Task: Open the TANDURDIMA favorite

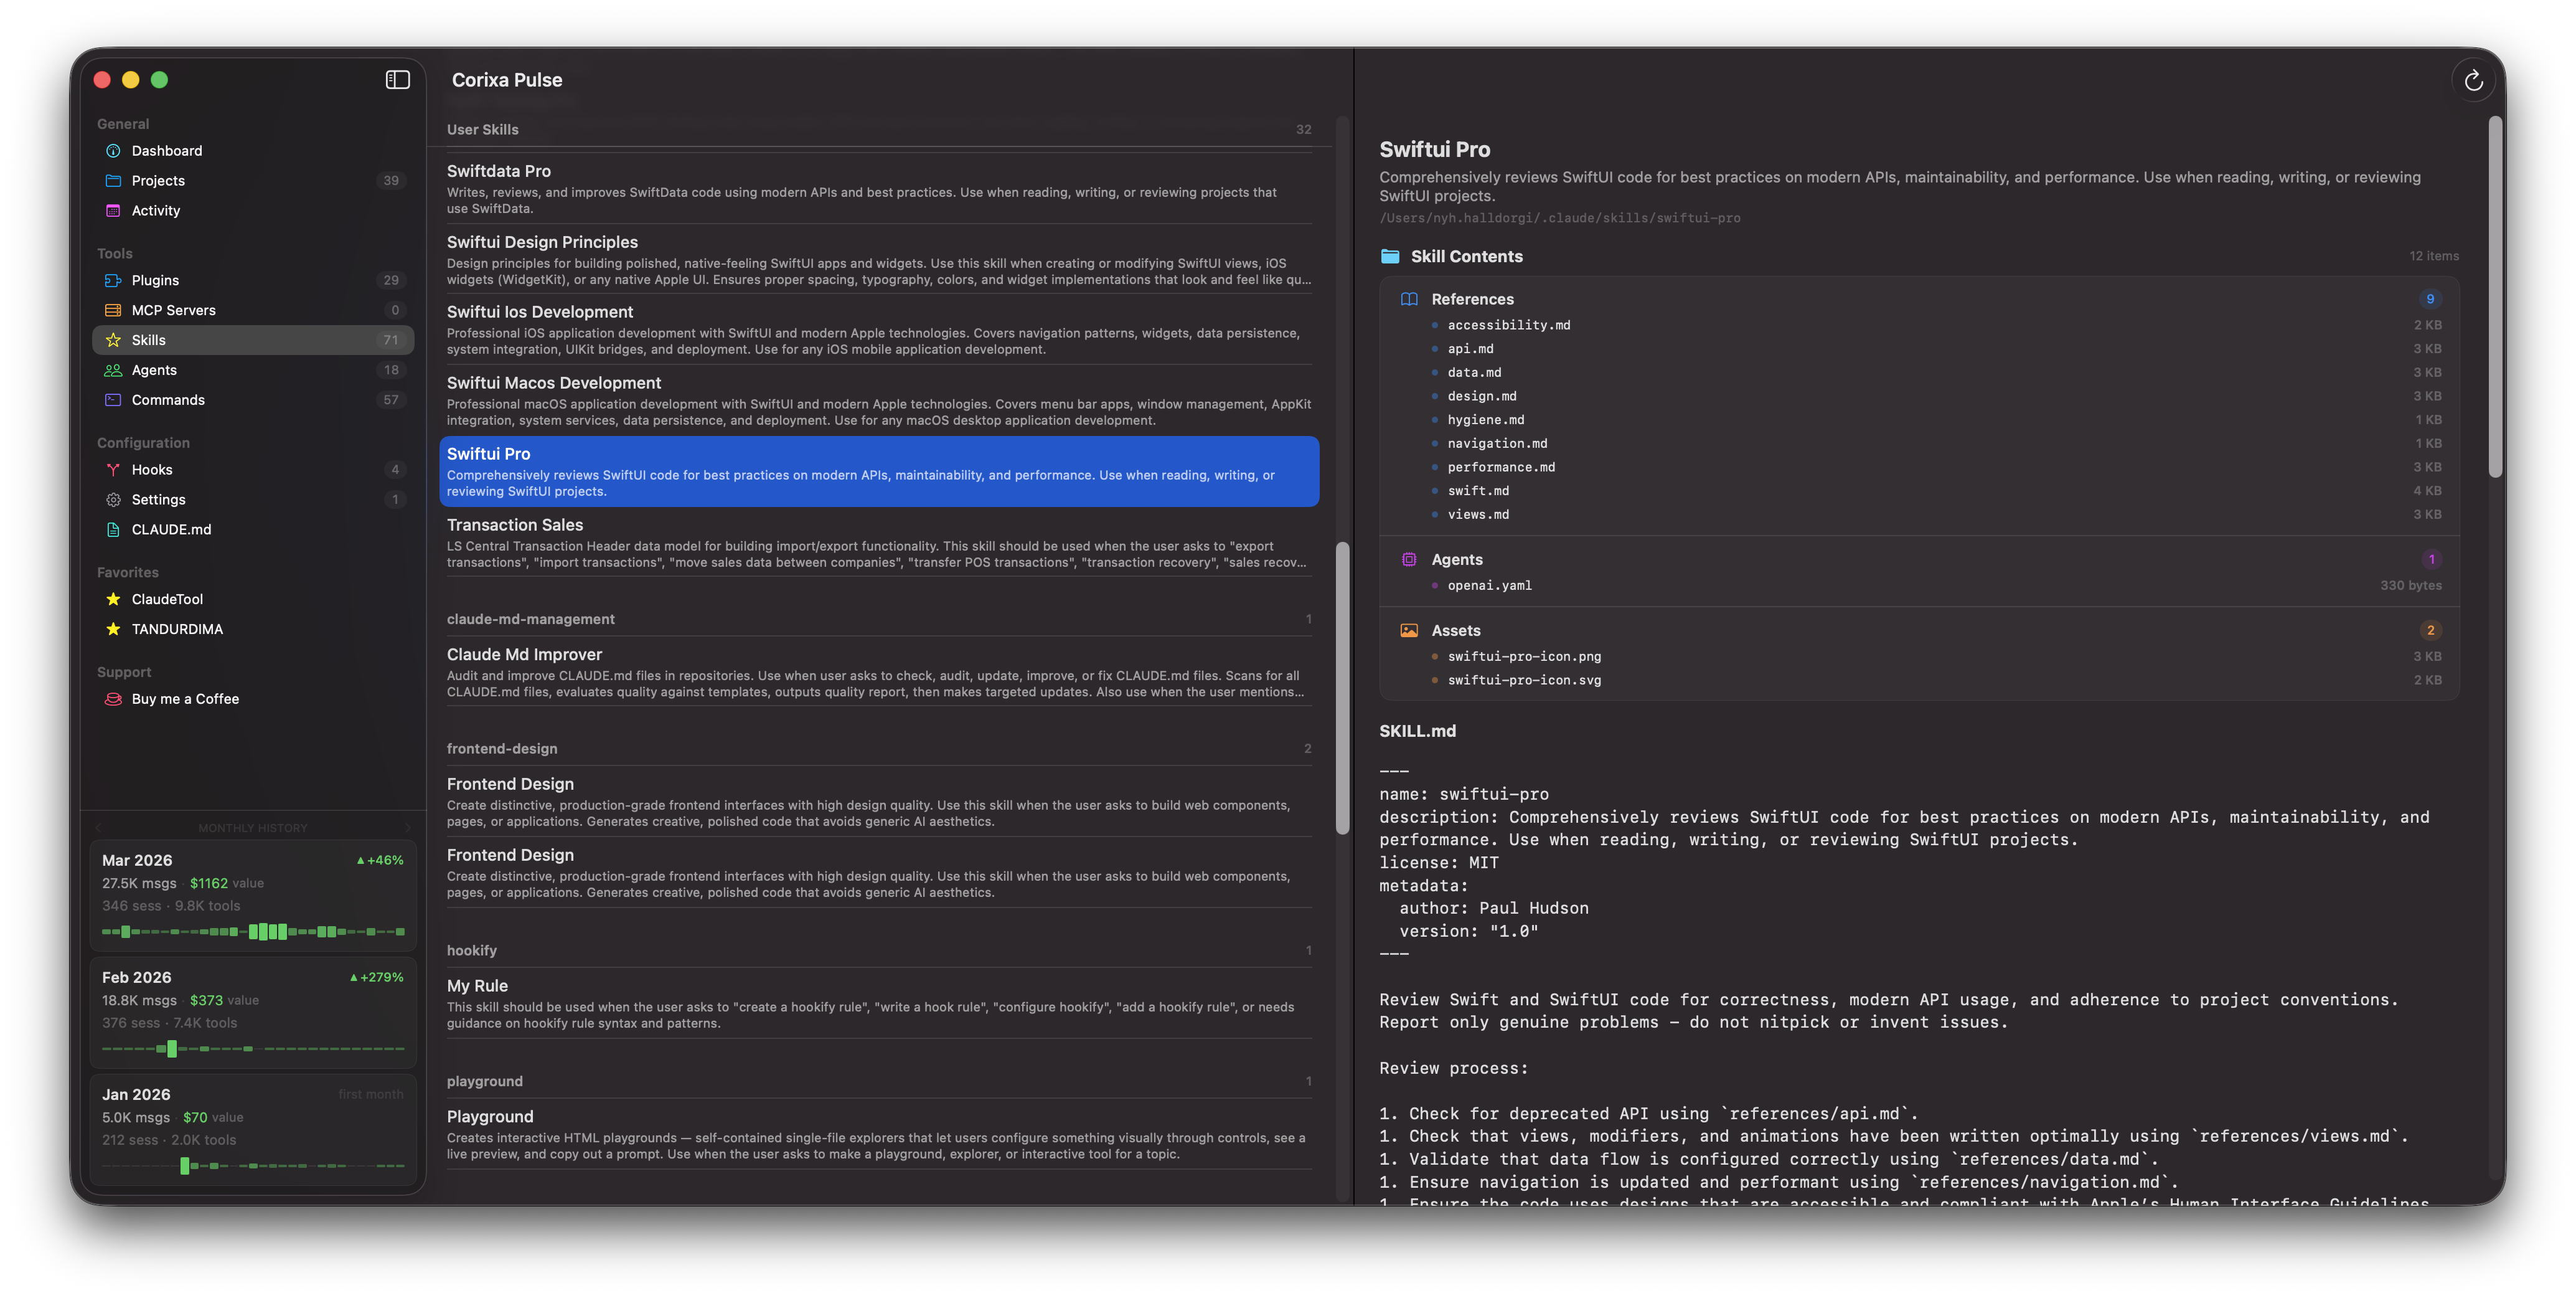Action: point(252,630)
